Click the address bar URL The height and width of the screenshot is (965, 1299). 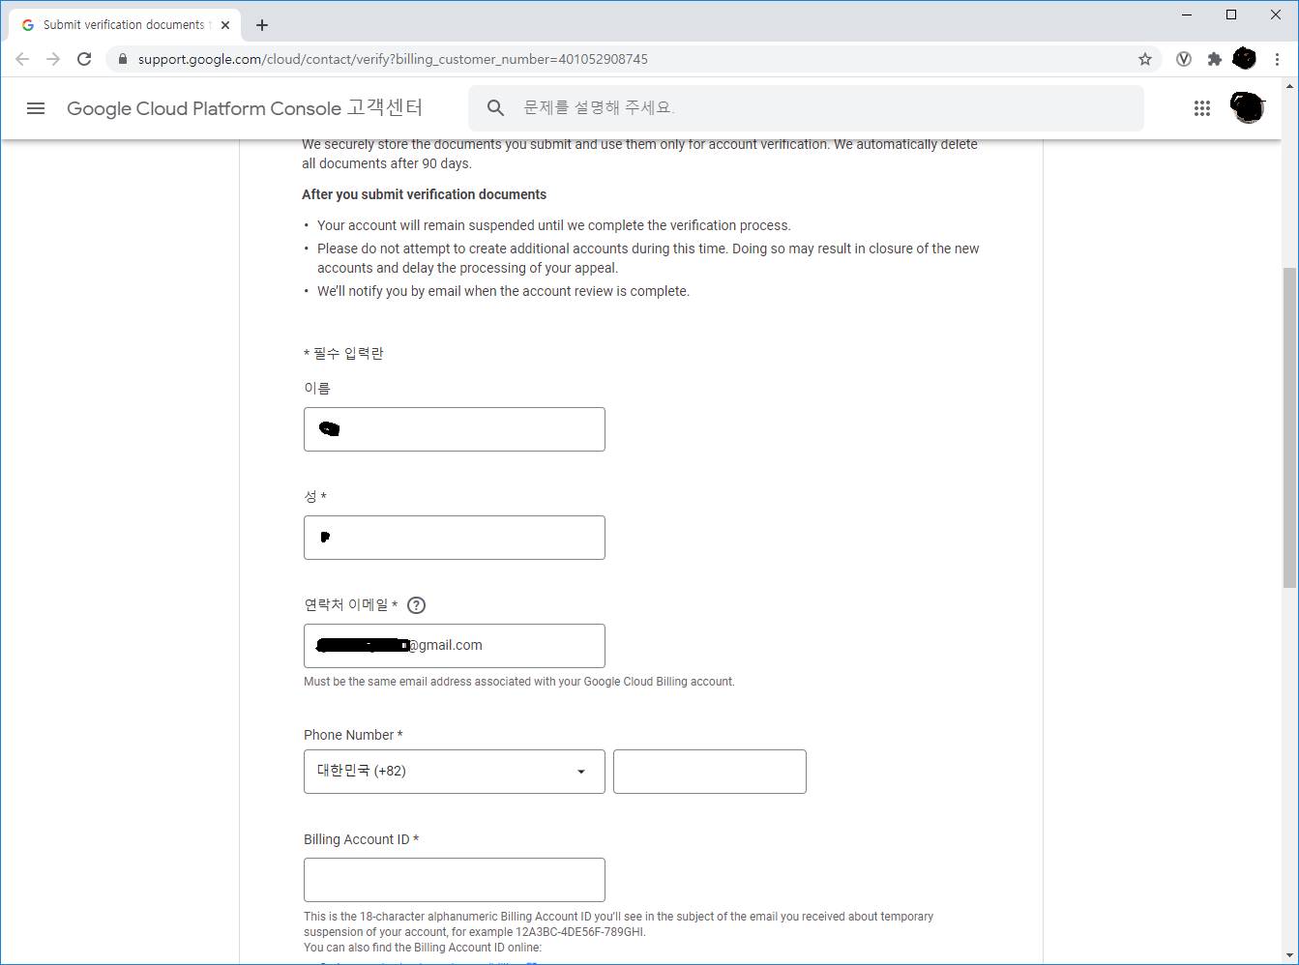393,59
